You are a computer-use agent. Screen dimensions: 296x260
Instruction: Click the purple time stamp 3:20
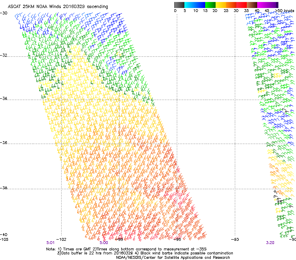pyautogui.click(x=270, y=243)
